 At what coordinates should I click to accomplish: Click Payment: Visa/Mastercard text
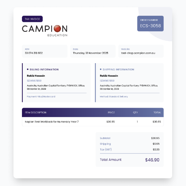[x=41, y=96]
